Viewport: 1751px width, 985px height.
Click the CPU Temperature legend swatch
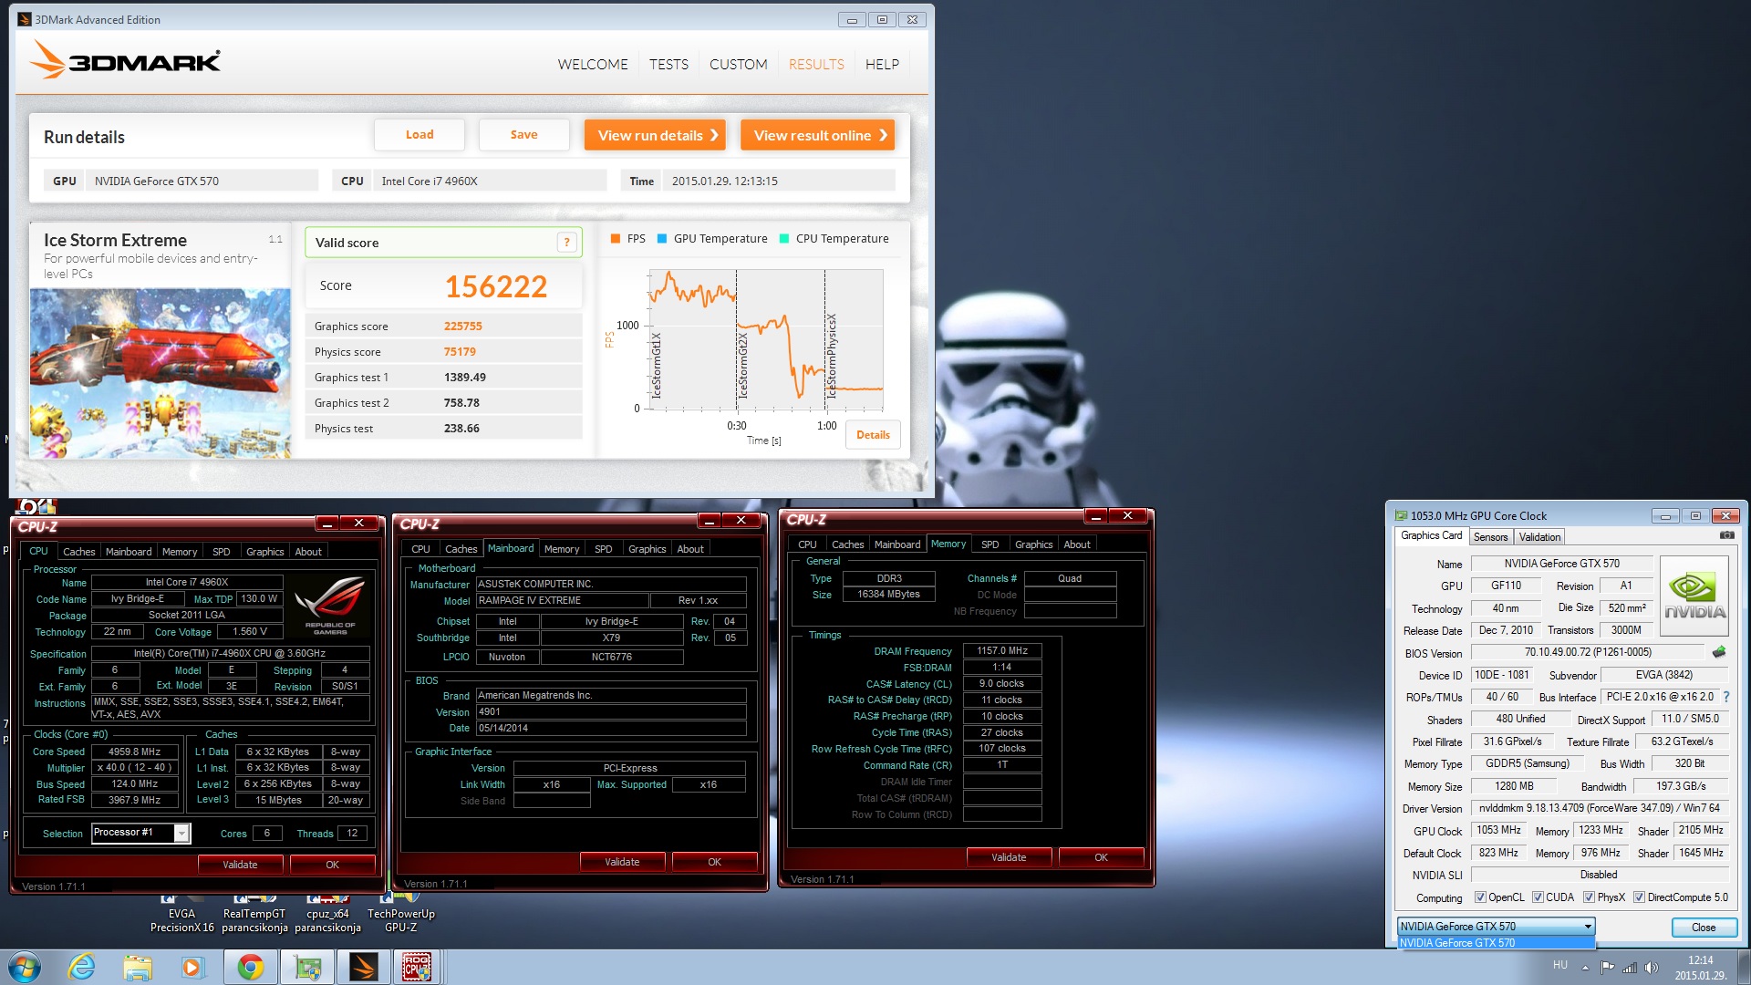pyautogui.click(x=784, y=239)
